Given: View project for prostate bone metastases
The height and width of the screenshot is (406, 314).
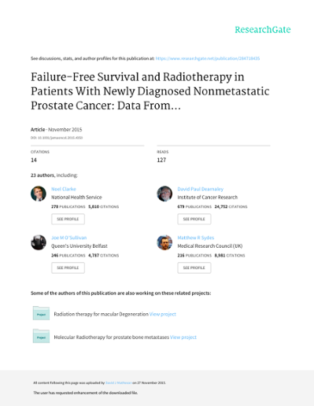Looking at the screenshot, I should (x=183, y=338).
